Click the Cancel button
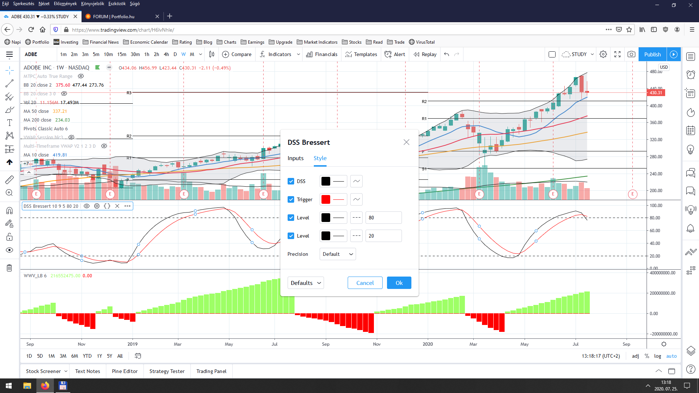Image resolution: width=699 pixels, height=393 pixels. point(365,283)
